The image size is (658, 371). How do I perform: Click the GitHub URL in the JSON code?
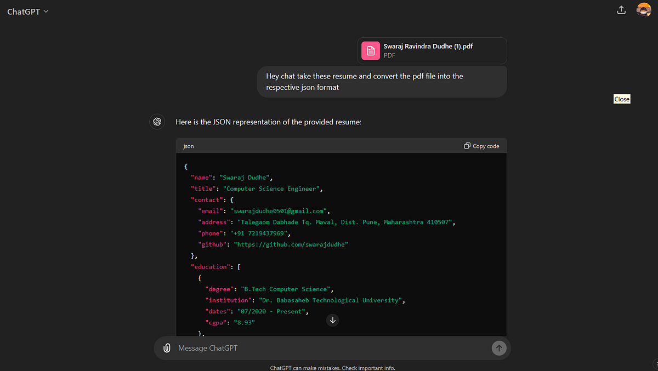click(x=291, y=244)
